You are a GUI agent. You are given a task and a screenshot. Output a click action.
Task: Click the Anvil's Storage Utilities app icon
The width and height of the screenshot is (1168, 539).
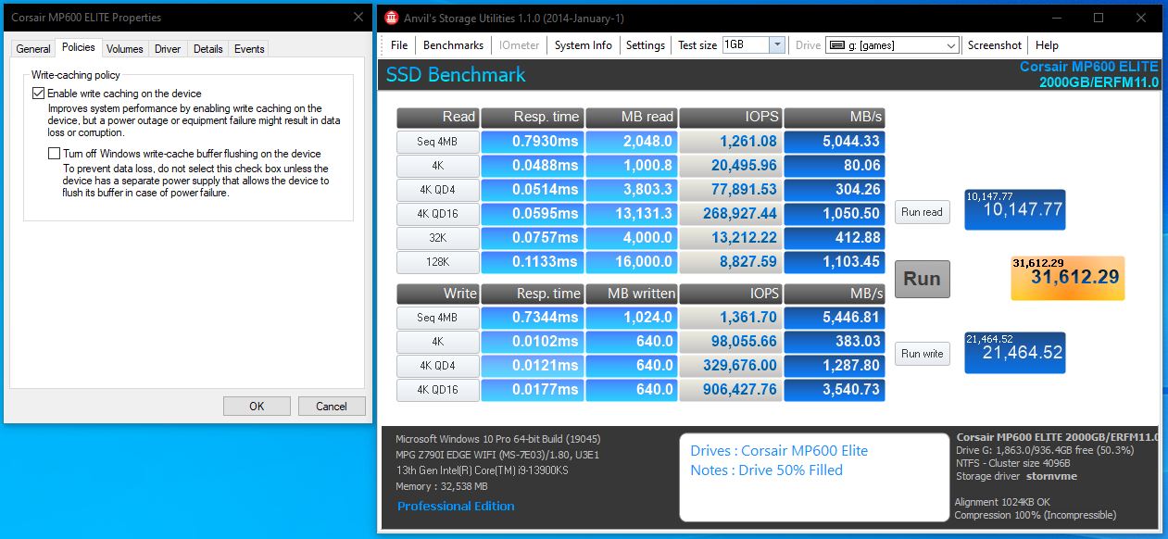[392, 18]
